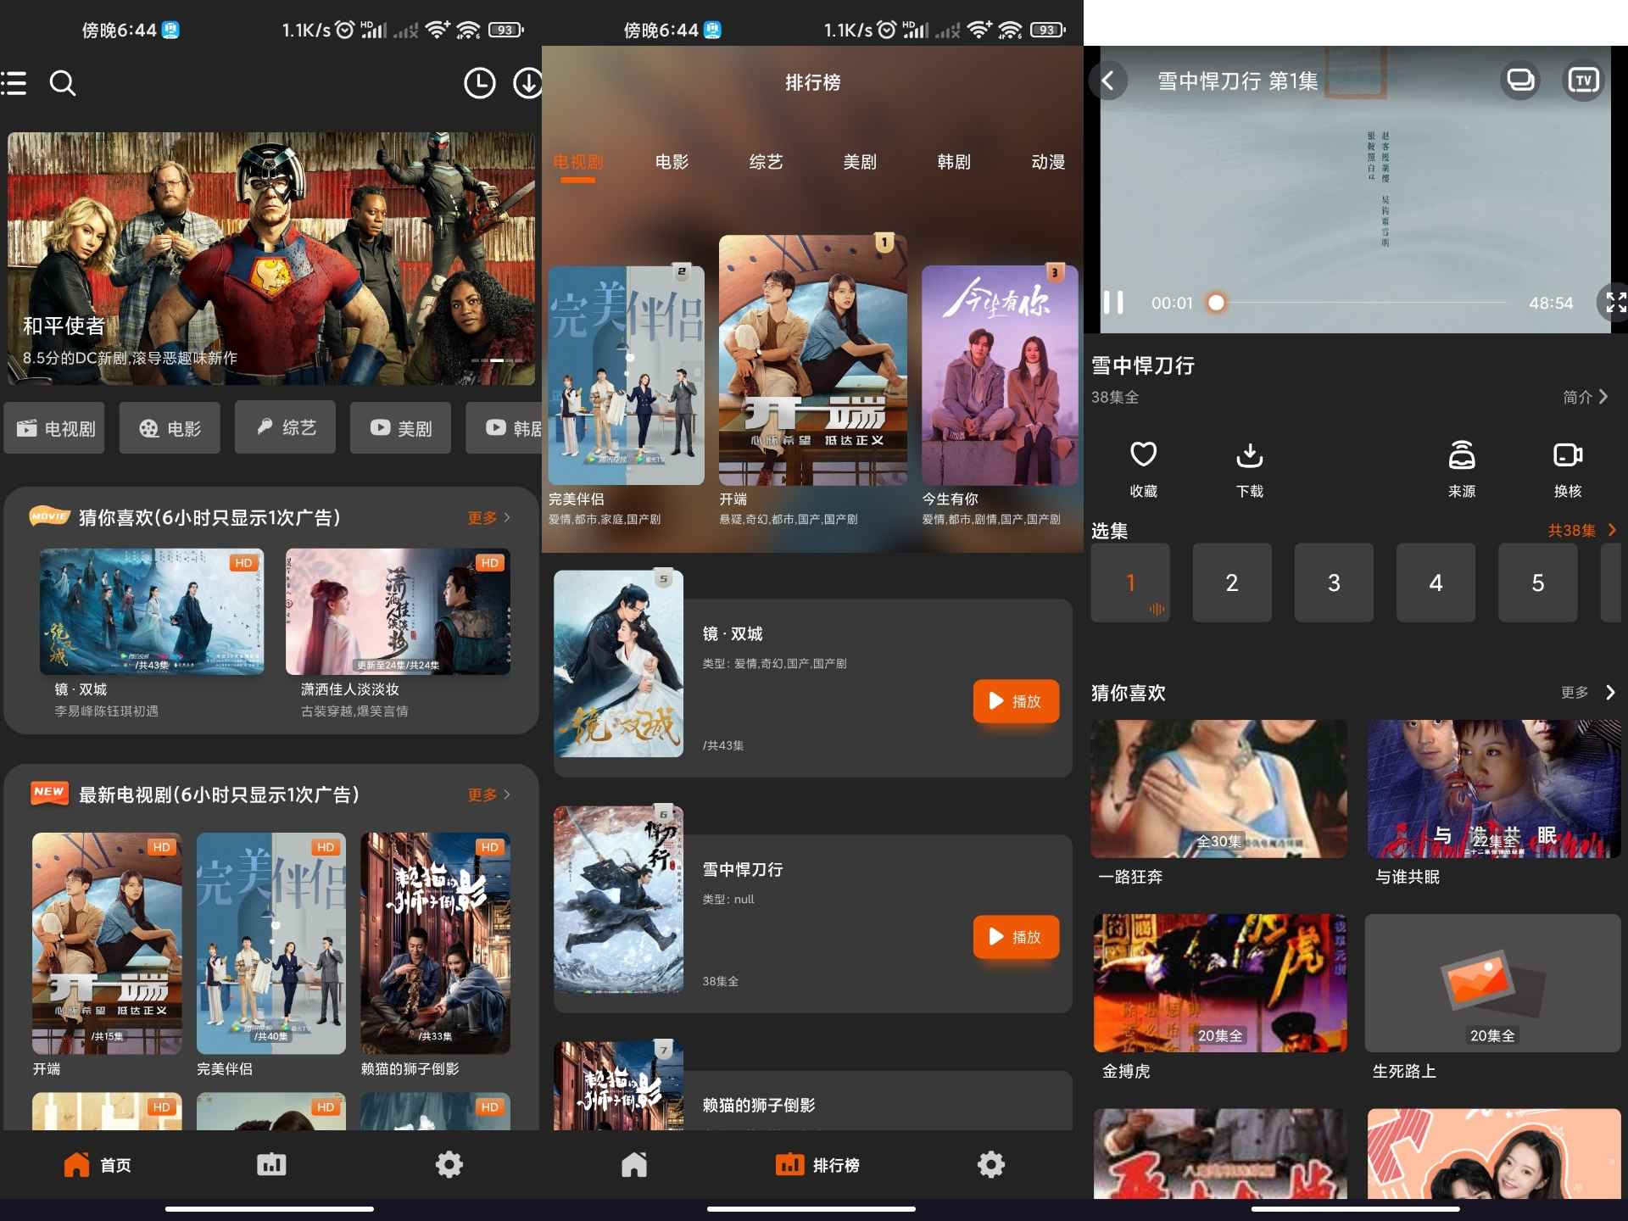
Task: Open the search icon on home page
Action: click(x=62, y=83)
